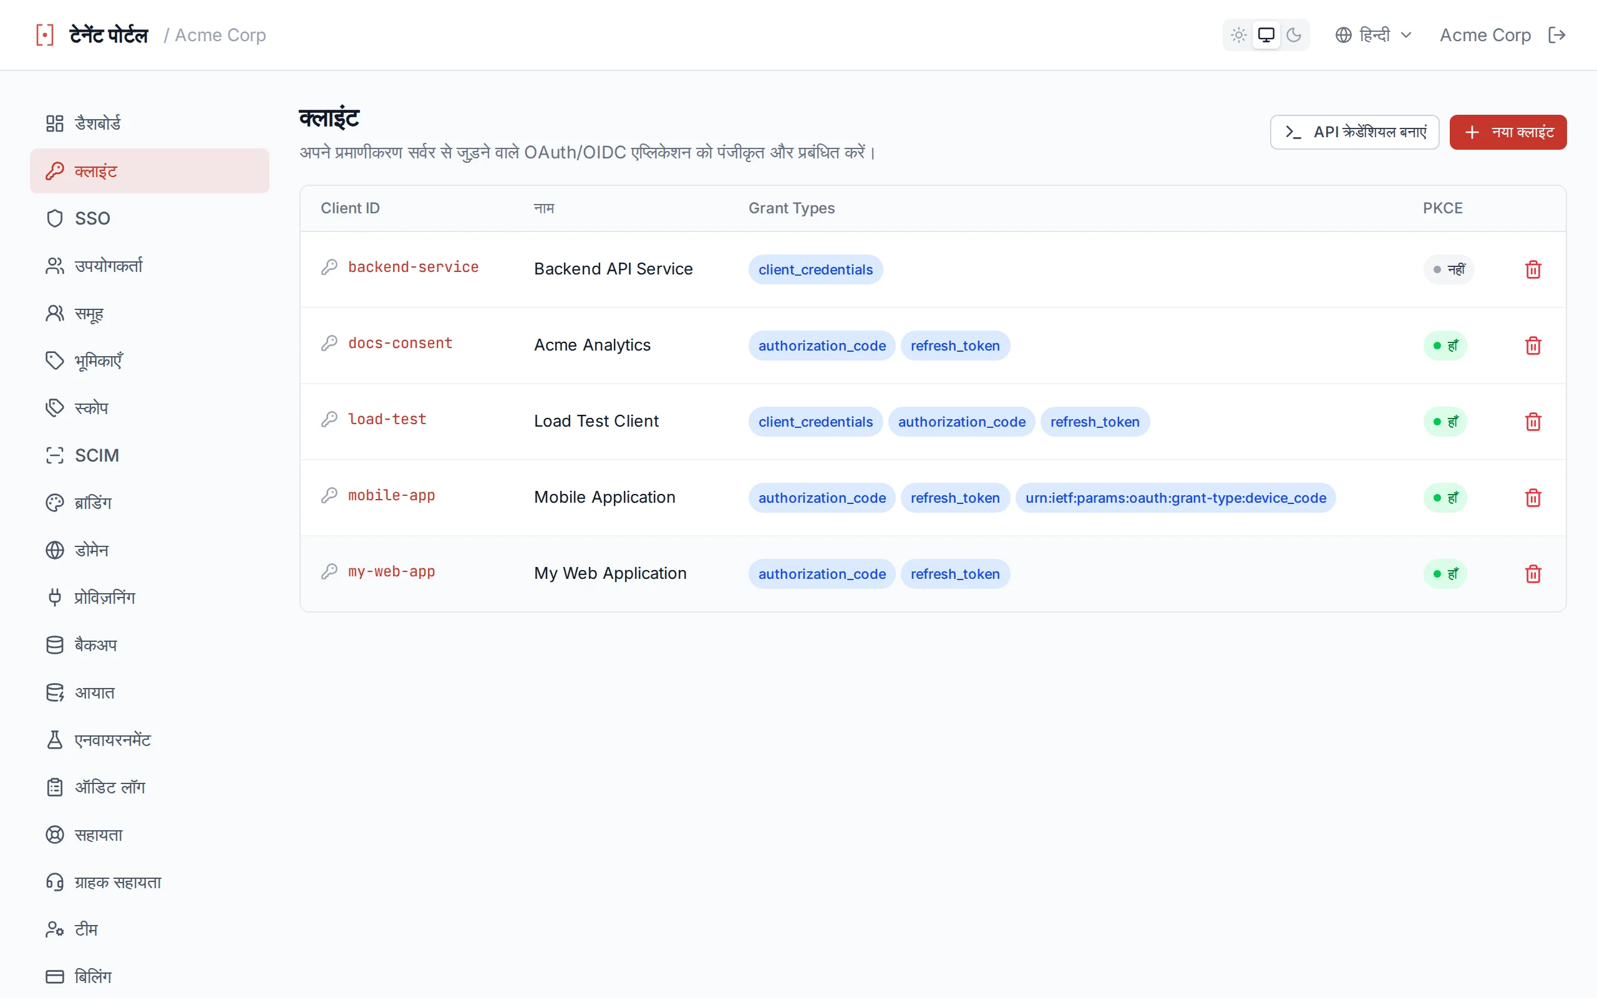Open my-web-app client ID link

coord(391,571)
